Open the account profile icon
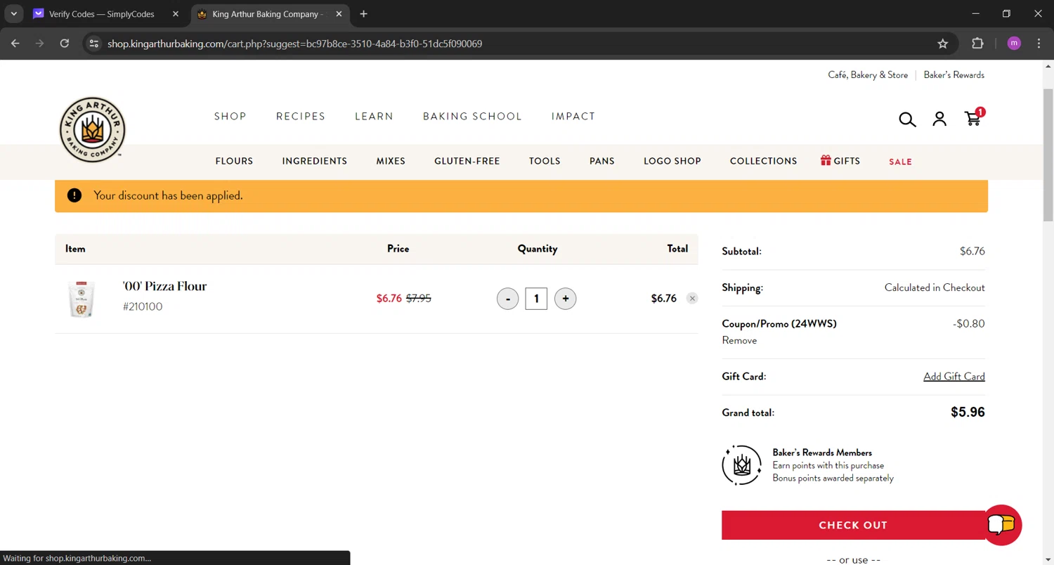This screenshot has width=1054, height=565. tap(939, 119)
